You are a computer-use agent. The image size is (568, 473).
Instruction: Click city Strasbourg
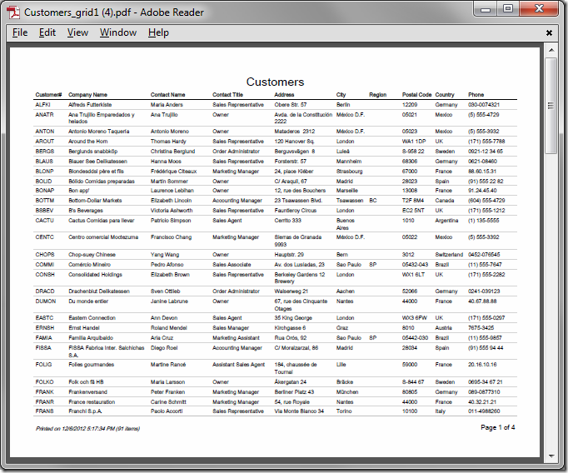click(x=349, y=172)
